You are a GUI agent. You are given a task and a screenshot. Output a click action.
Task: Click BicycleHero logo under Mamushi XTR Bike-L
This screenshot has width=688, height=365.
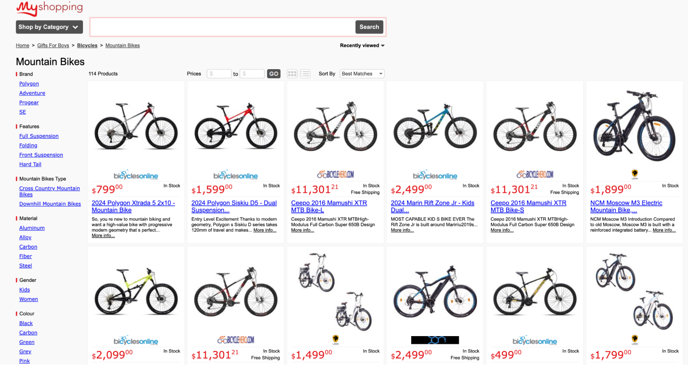point(336,174)
